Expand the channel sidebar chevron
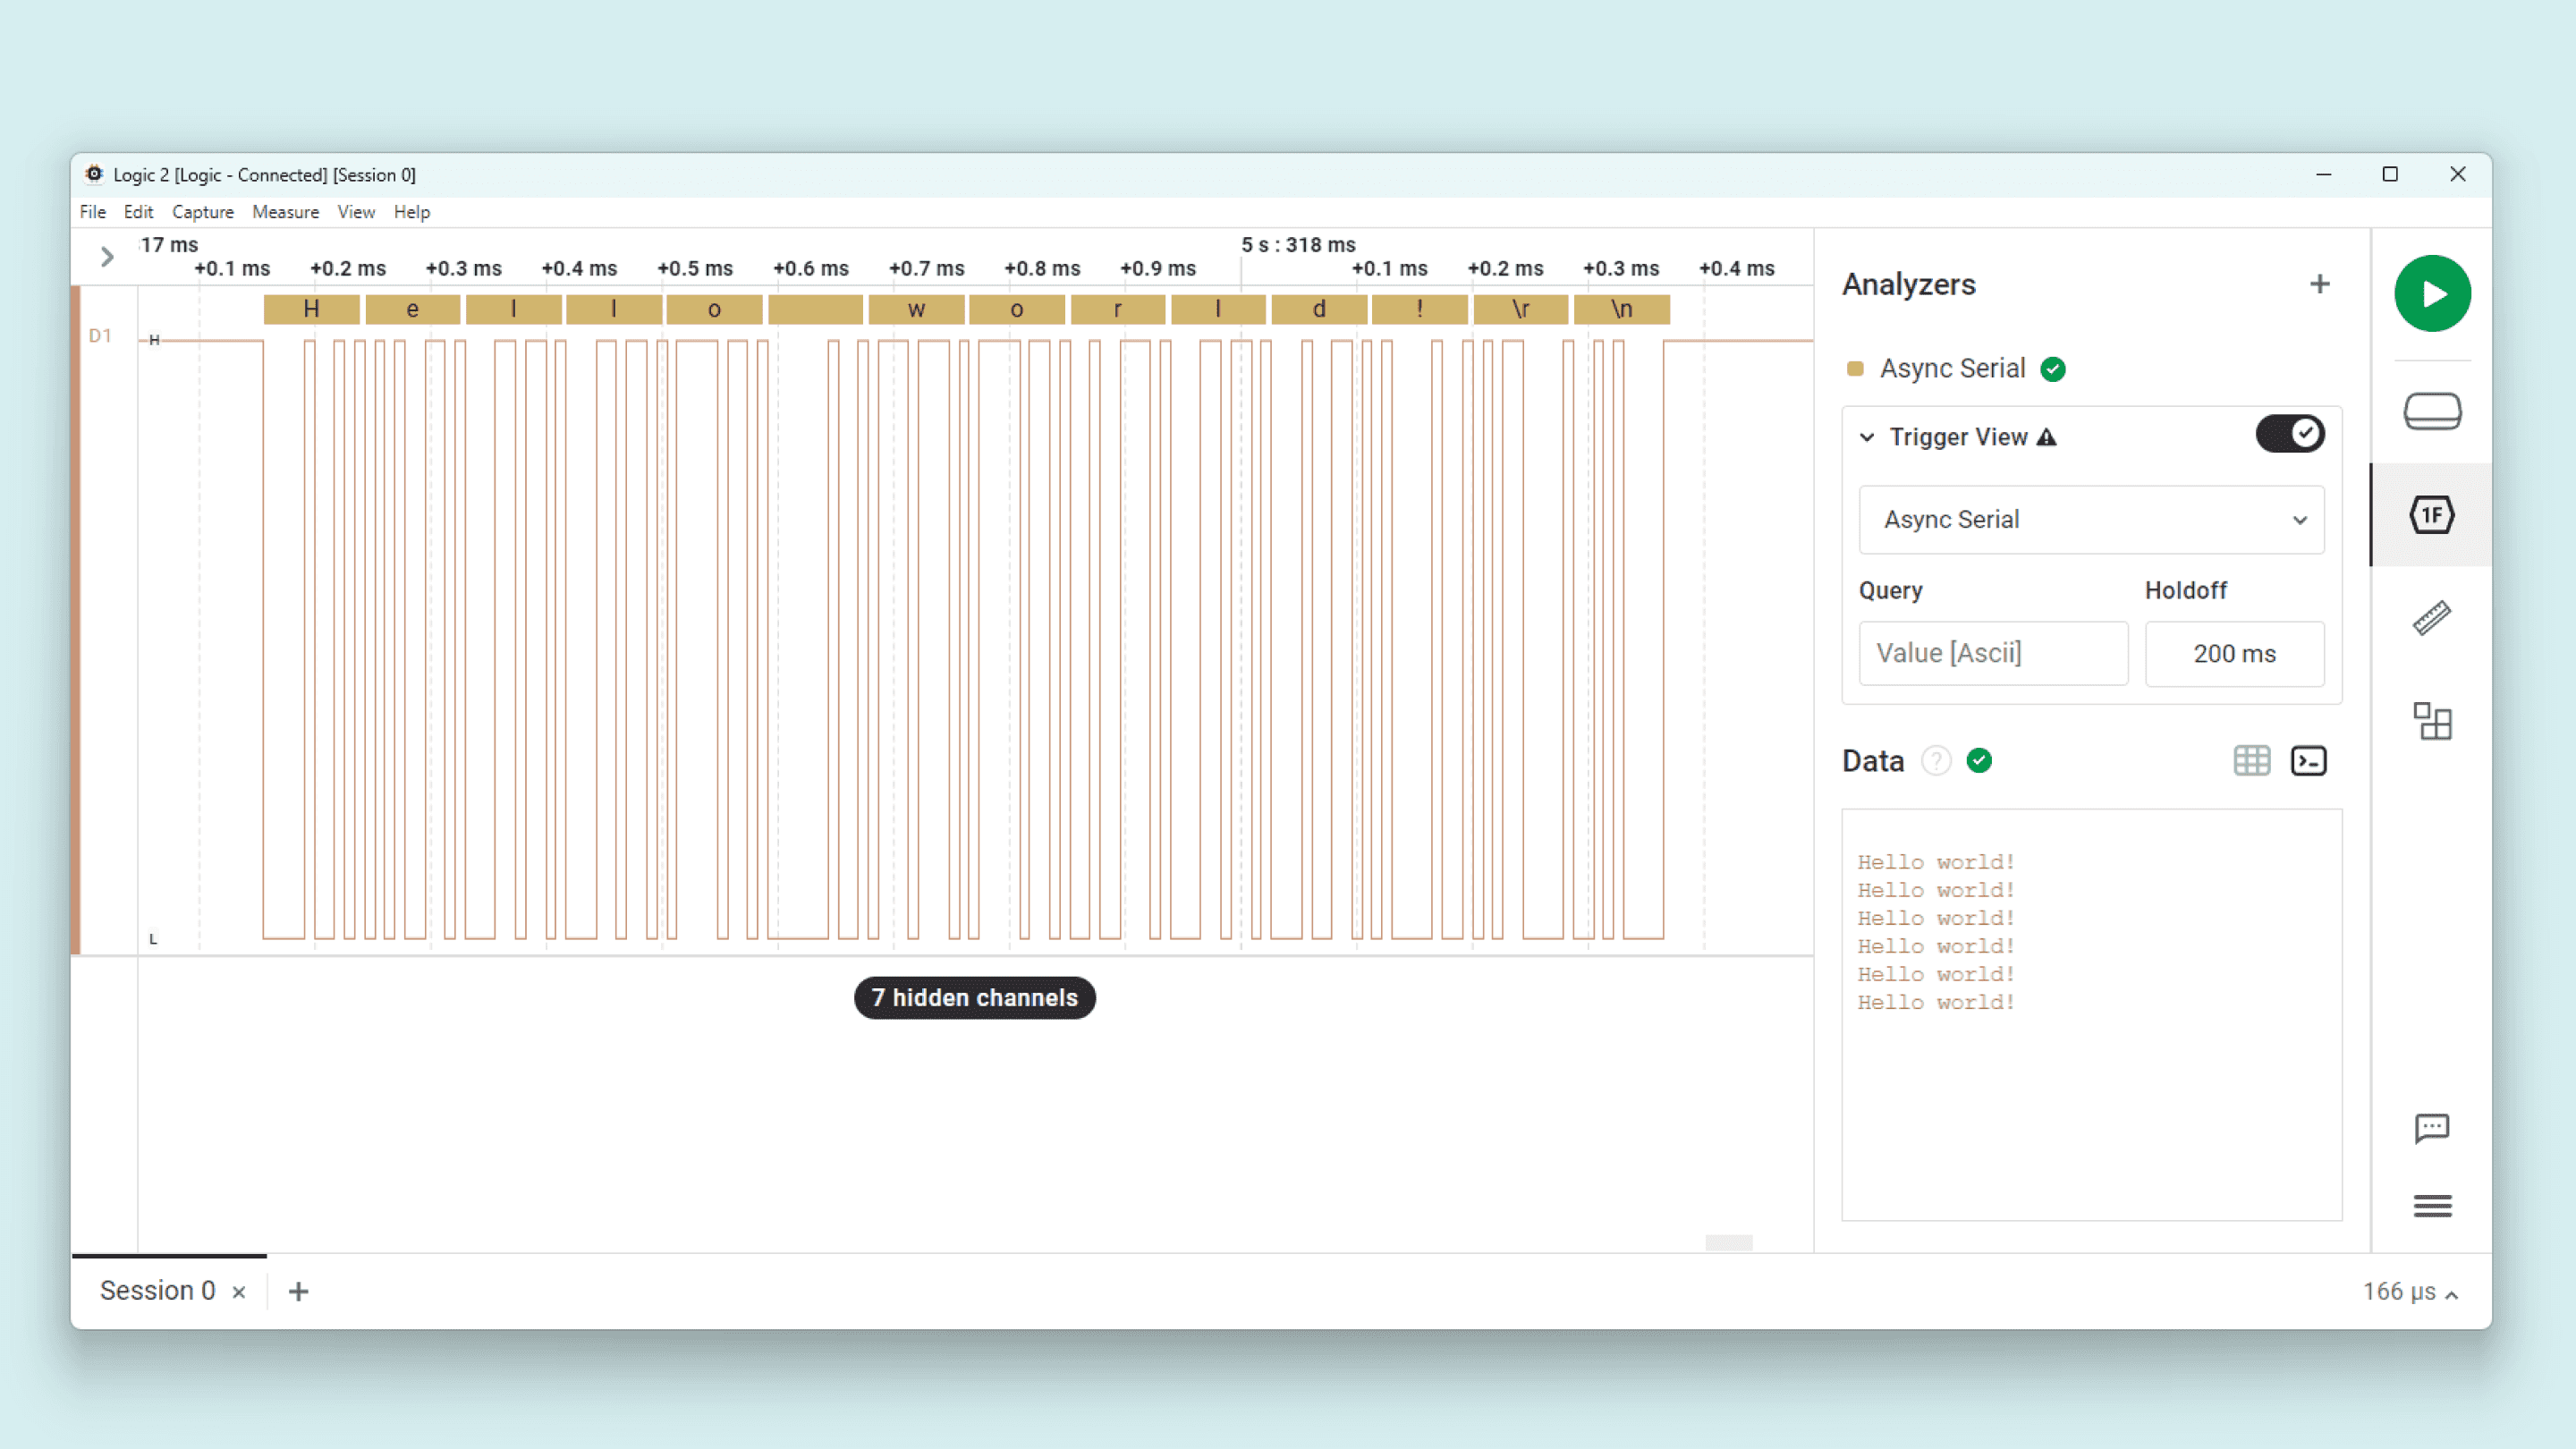 [x=107, y=257]
